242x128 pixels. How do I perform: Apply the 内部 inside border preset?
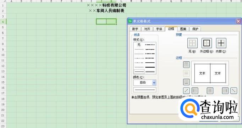click(x=221, y=43)
